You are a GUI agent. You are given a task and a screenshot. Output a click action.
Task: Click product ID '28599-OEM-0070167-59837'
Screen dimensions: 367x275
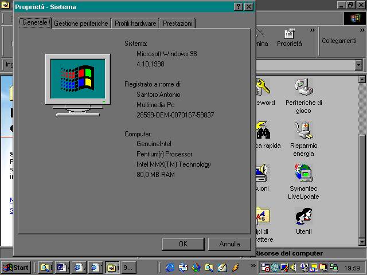pos(175,115)
